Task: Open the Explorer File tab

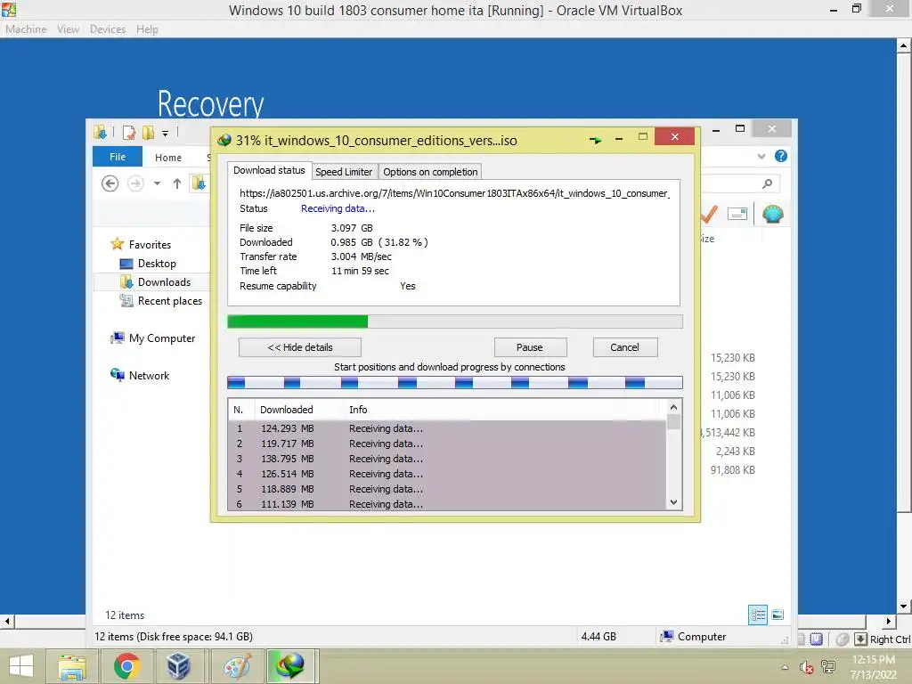Action: point(118,157)
